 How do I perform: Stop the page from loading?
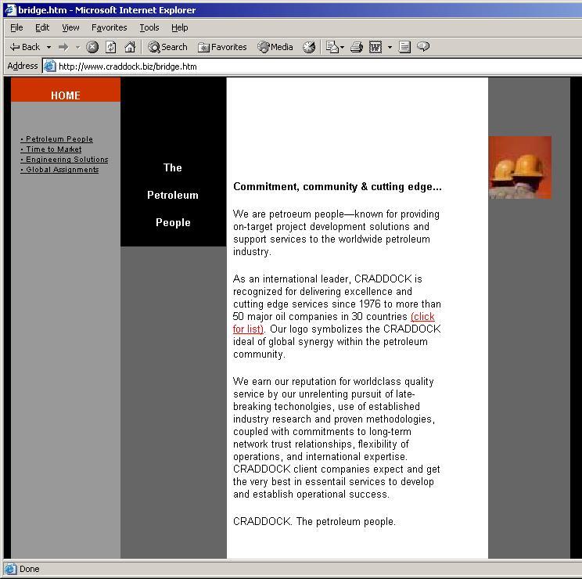92,47
